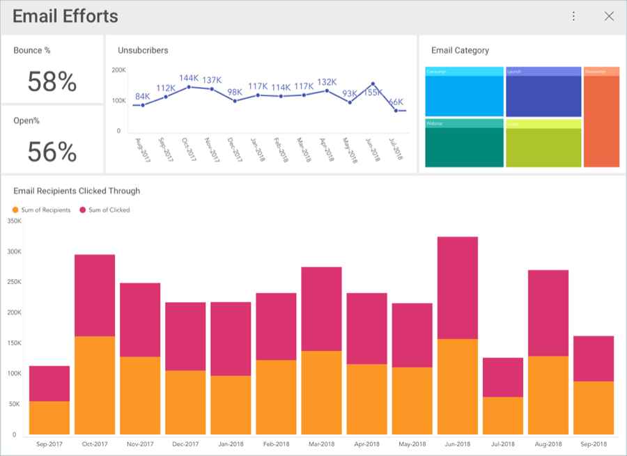The width and height of the screenshot is (627, 456).
Task: Click the pink segment of Jun-2018 bar
Action: pos(458,288)
